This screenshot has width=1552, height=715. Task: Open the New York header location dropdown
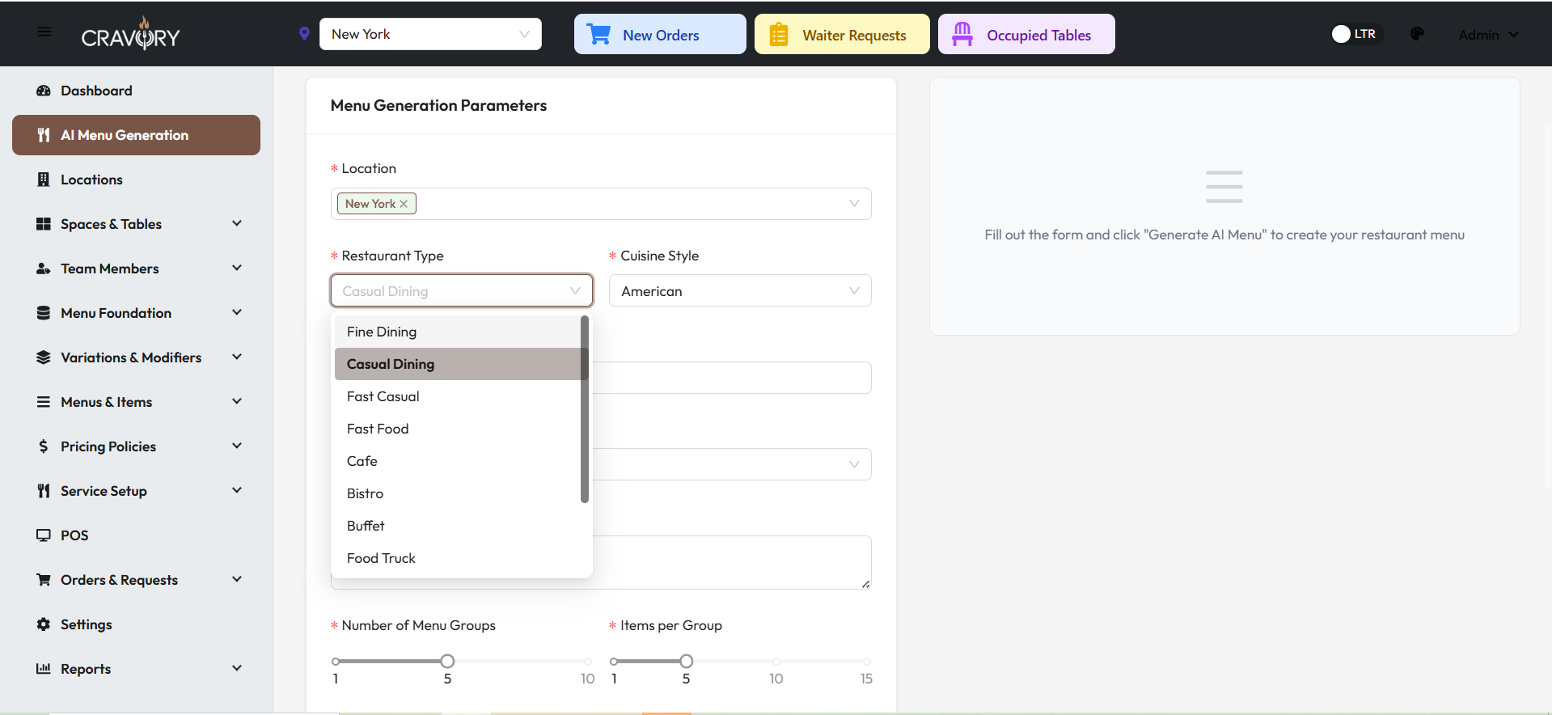(x=430, y=34)
